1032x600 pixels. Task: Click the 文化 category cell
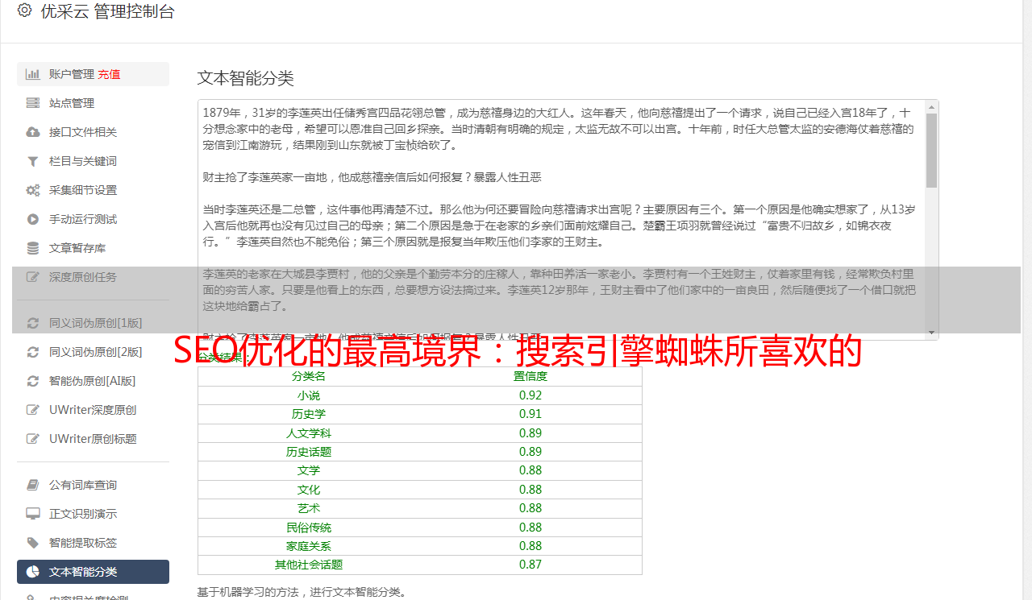pyautogui.click(x=309, y=490)
